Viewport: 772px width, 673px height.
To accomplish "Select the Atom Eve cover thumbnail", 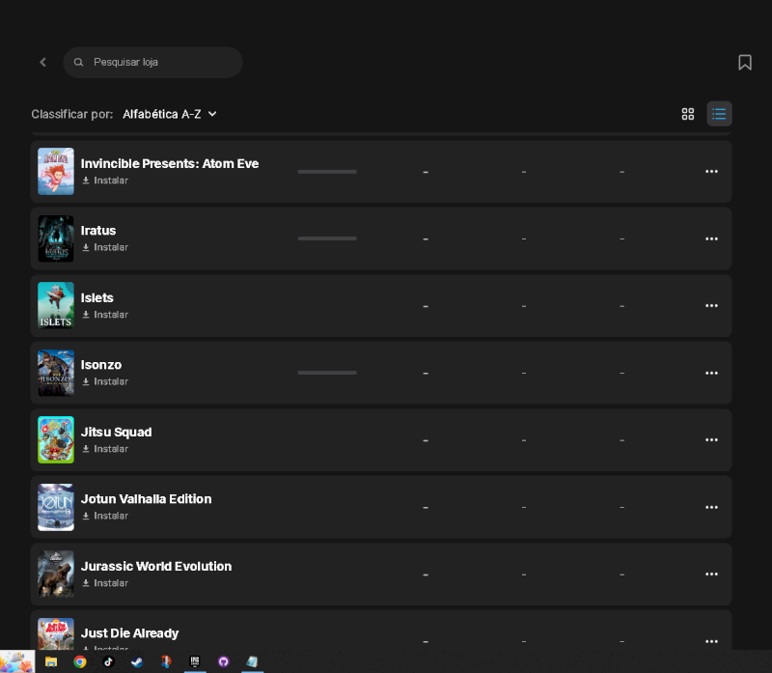I will point(56,172).
